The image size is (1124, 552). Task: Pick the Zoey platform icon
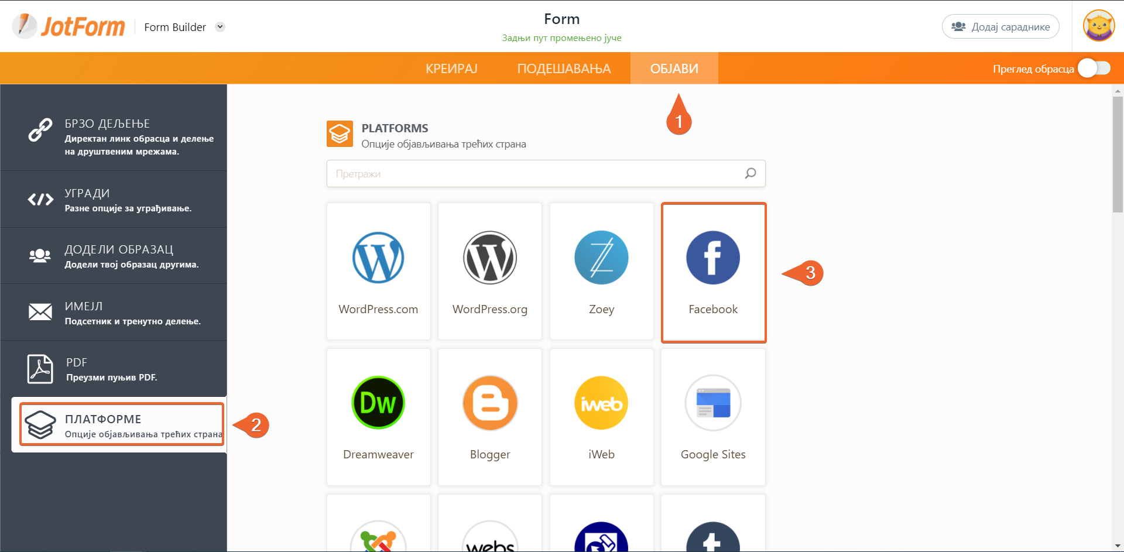(x=601, y=258)
